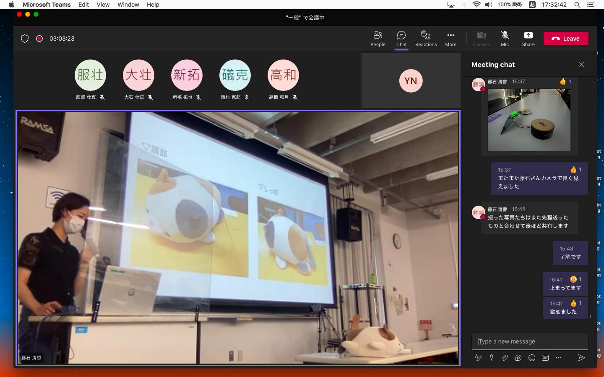Viewport: 604px width, 377px height.
Task: Click the muted mic icon for 高橋 和月
Action: click(x=295, y=97)
